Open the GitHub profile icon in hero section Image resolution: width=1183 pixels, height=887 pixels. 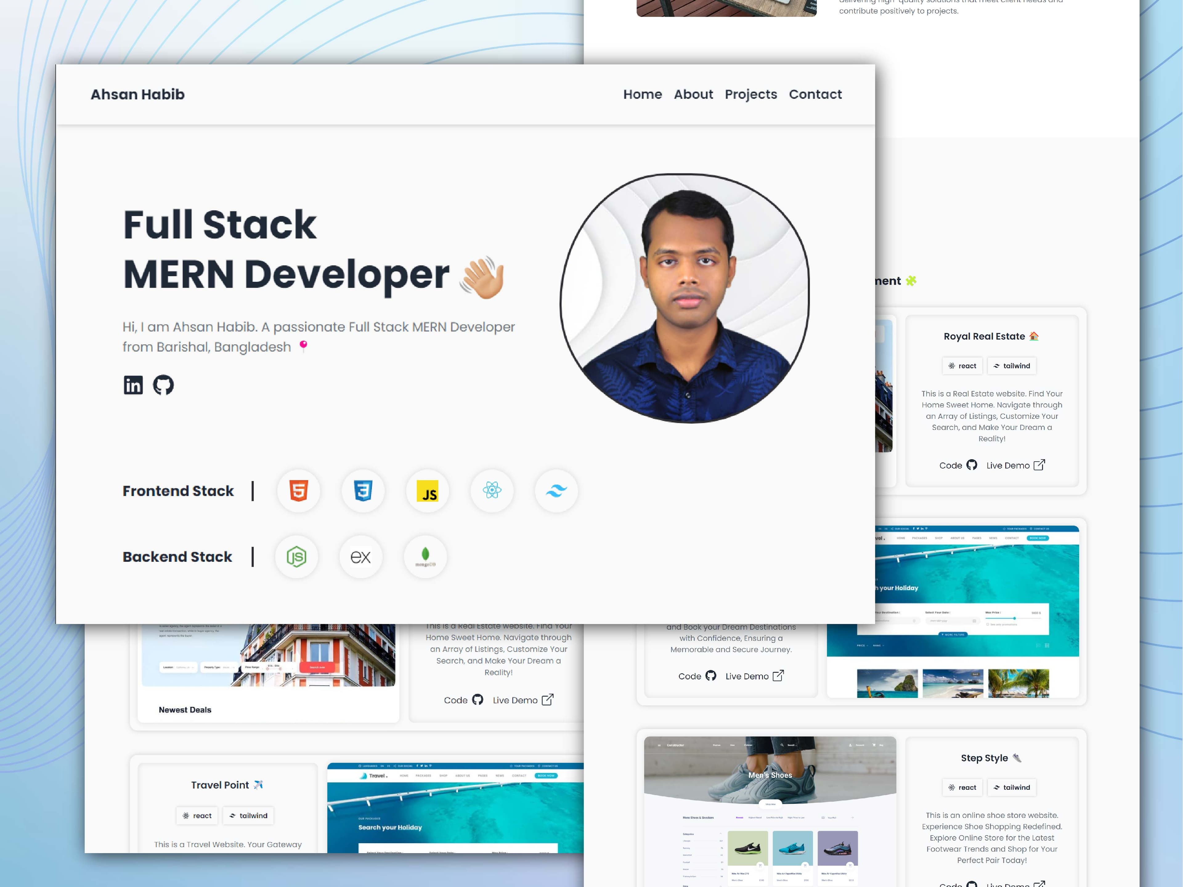click(x=164, y=385)
